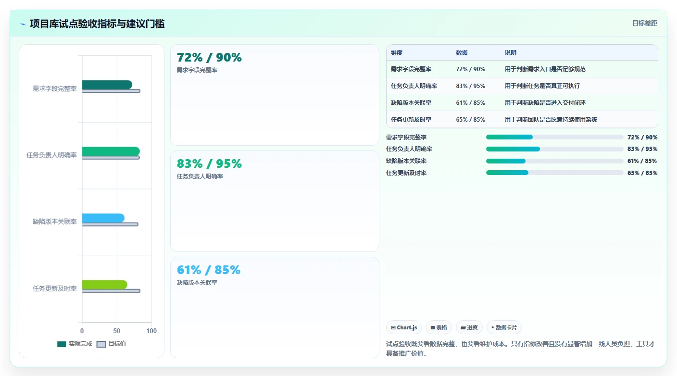Open the 83% / 95% data card
This screenshot has height=376, width=677.
tap(275, 201)
